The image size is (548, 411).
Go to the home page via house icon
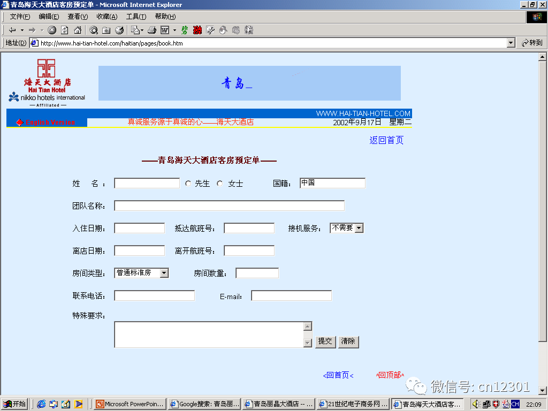coord(78,30)
